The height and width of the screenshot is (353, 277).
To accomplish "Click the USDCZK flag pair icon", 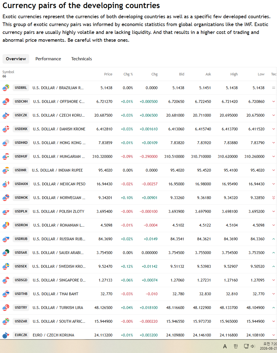I will [6, 115].
